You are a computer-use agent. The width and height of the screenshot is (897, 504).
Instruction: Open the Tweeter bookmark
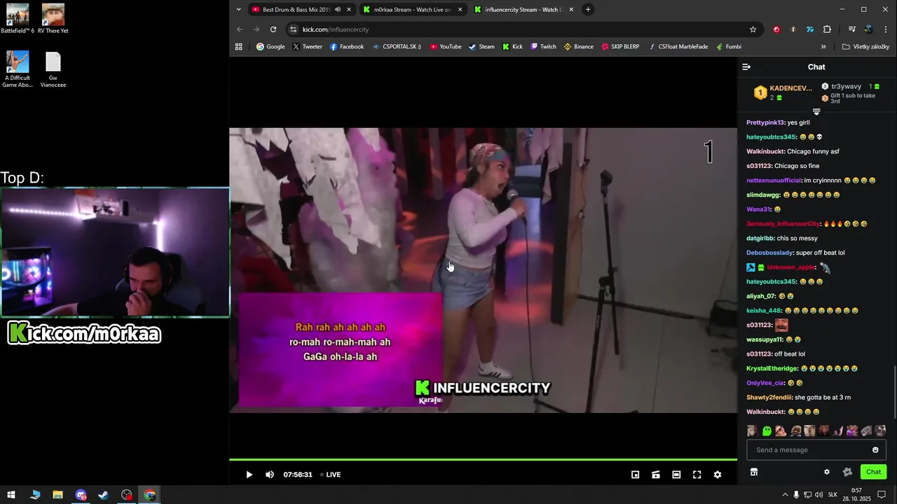pos(307,47)
